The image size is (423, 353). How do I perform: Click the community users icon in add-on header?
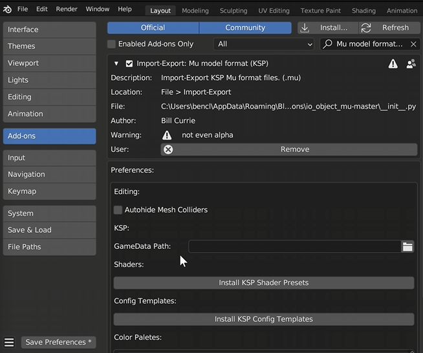point(411,64)
